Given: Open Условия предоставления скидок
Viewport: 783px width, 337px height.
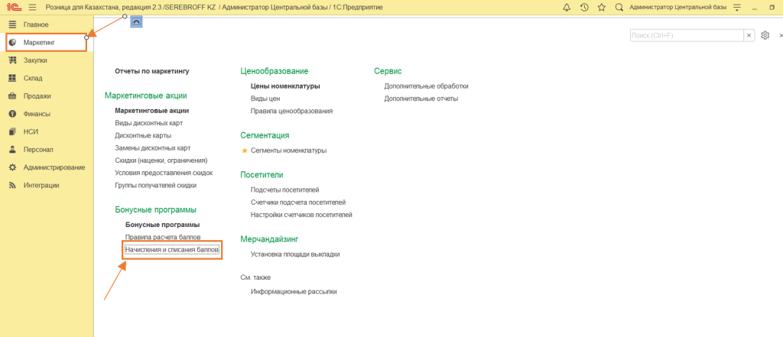Looking at the screenshot, I should (x=164, y=173).
